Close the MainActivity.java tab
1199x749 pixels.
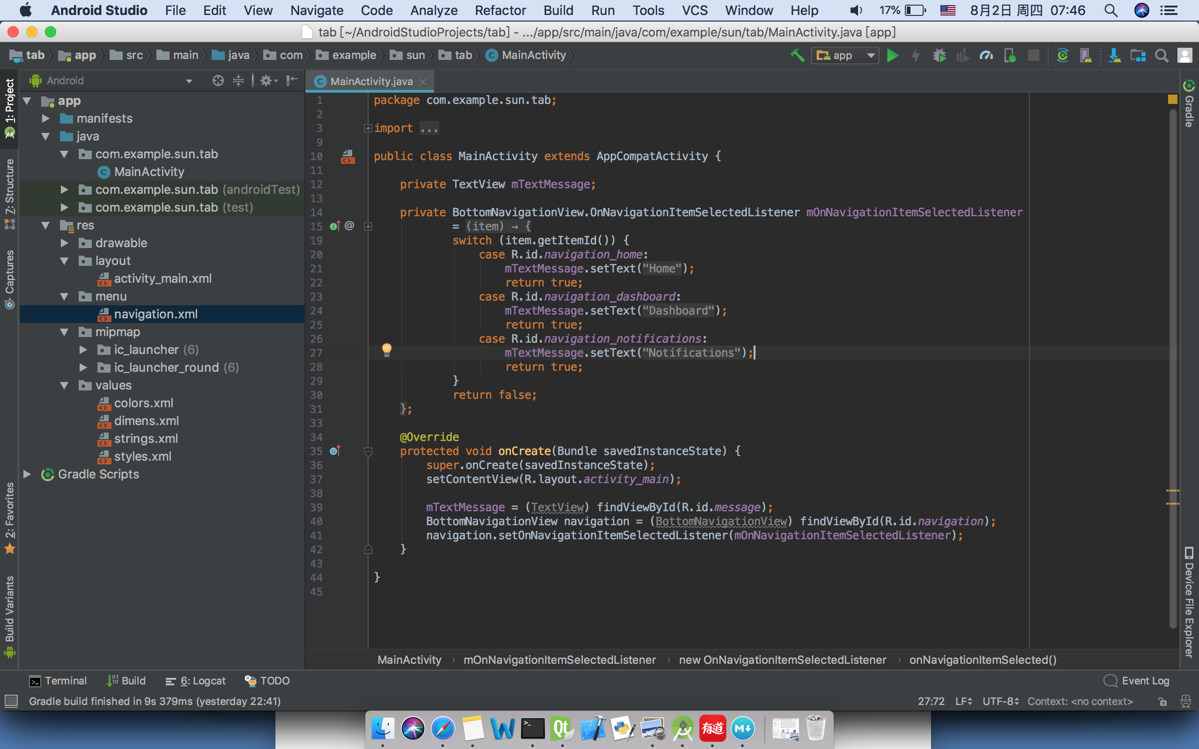[422, 82]
